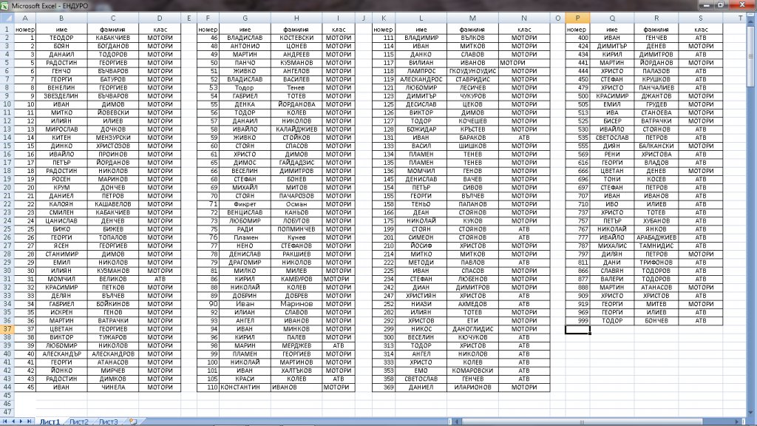Click the Select All corner button
The height and width of the screenshot is (426, 757).
[7, 18]
